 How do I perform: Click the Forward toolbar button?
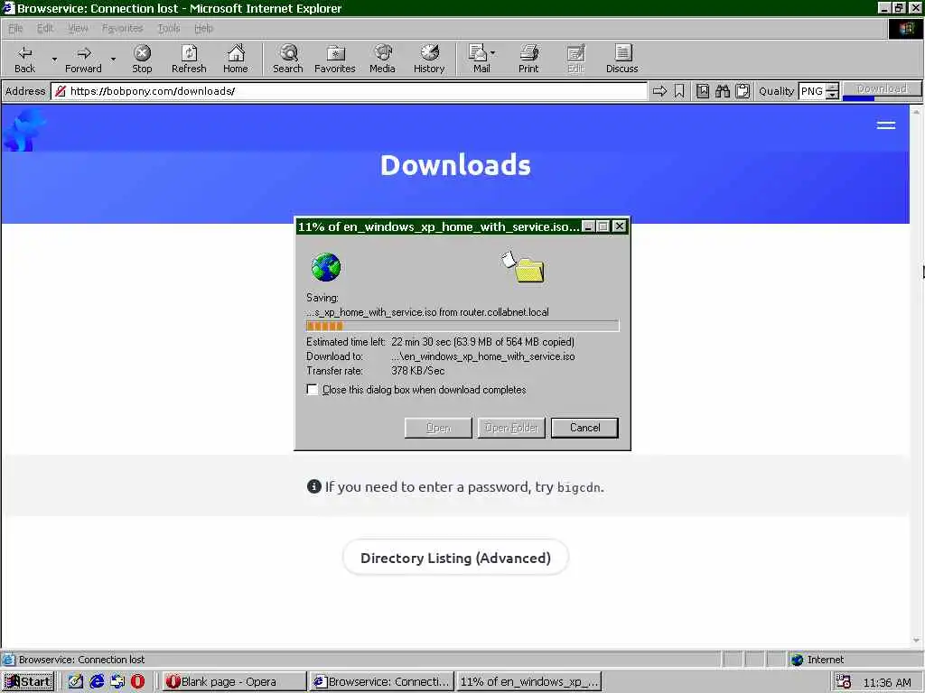tap(83, 59)
